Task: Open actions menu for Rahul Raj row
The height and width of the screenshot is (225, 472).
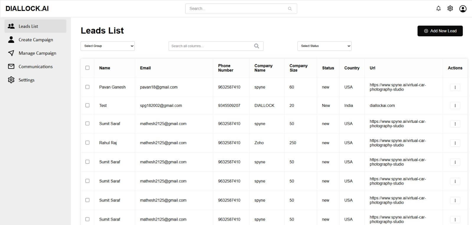Action: pos(455,143)
